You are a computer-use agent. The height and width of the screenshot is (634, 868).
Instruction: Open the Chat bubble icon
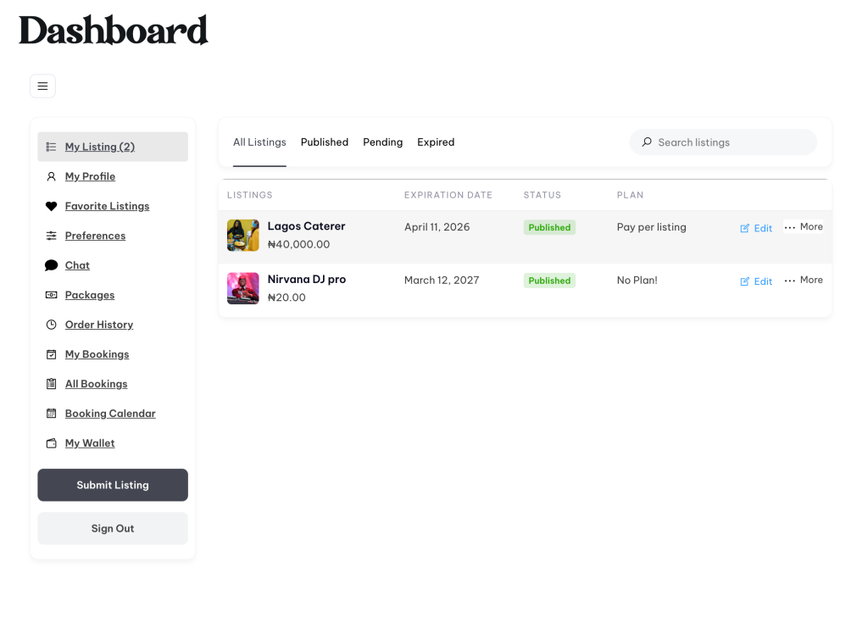click(51, 265)
